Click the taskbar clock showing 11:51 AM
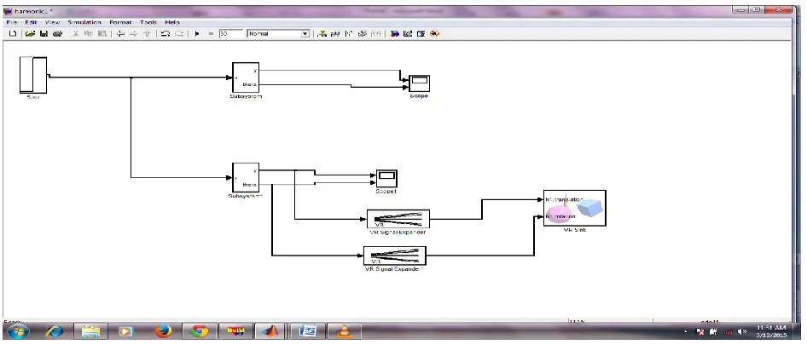Image resolution: width=807 pixels, height=356 pixels. 771,331
